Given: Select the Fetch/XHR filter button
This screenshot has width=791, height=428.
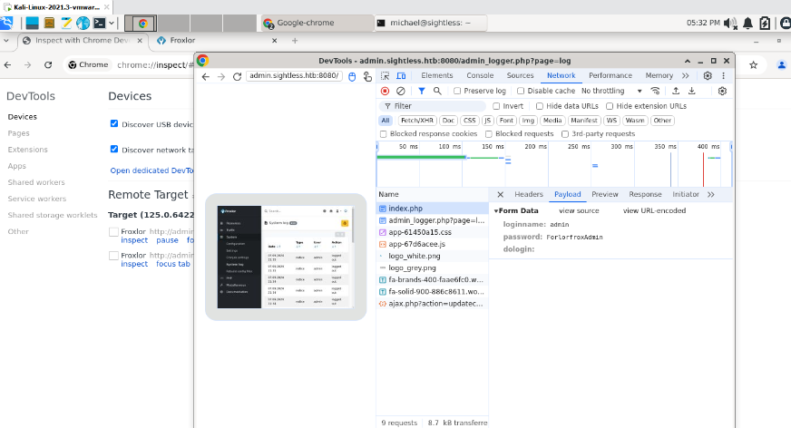Looking at the screenshot, I should point(416,121).
